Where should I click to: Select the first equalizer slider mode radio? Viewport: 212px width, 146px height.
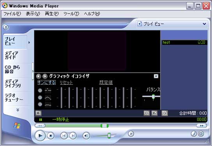(x=40, y=90)
